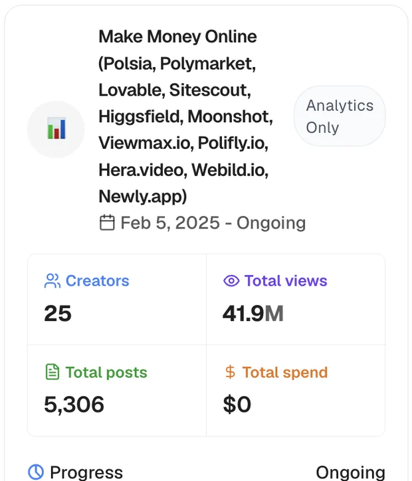Click the bar chart campaign avatar icon
Viewport: 412px width, 481px height.
pyautogui.click(x=56, y=129)
